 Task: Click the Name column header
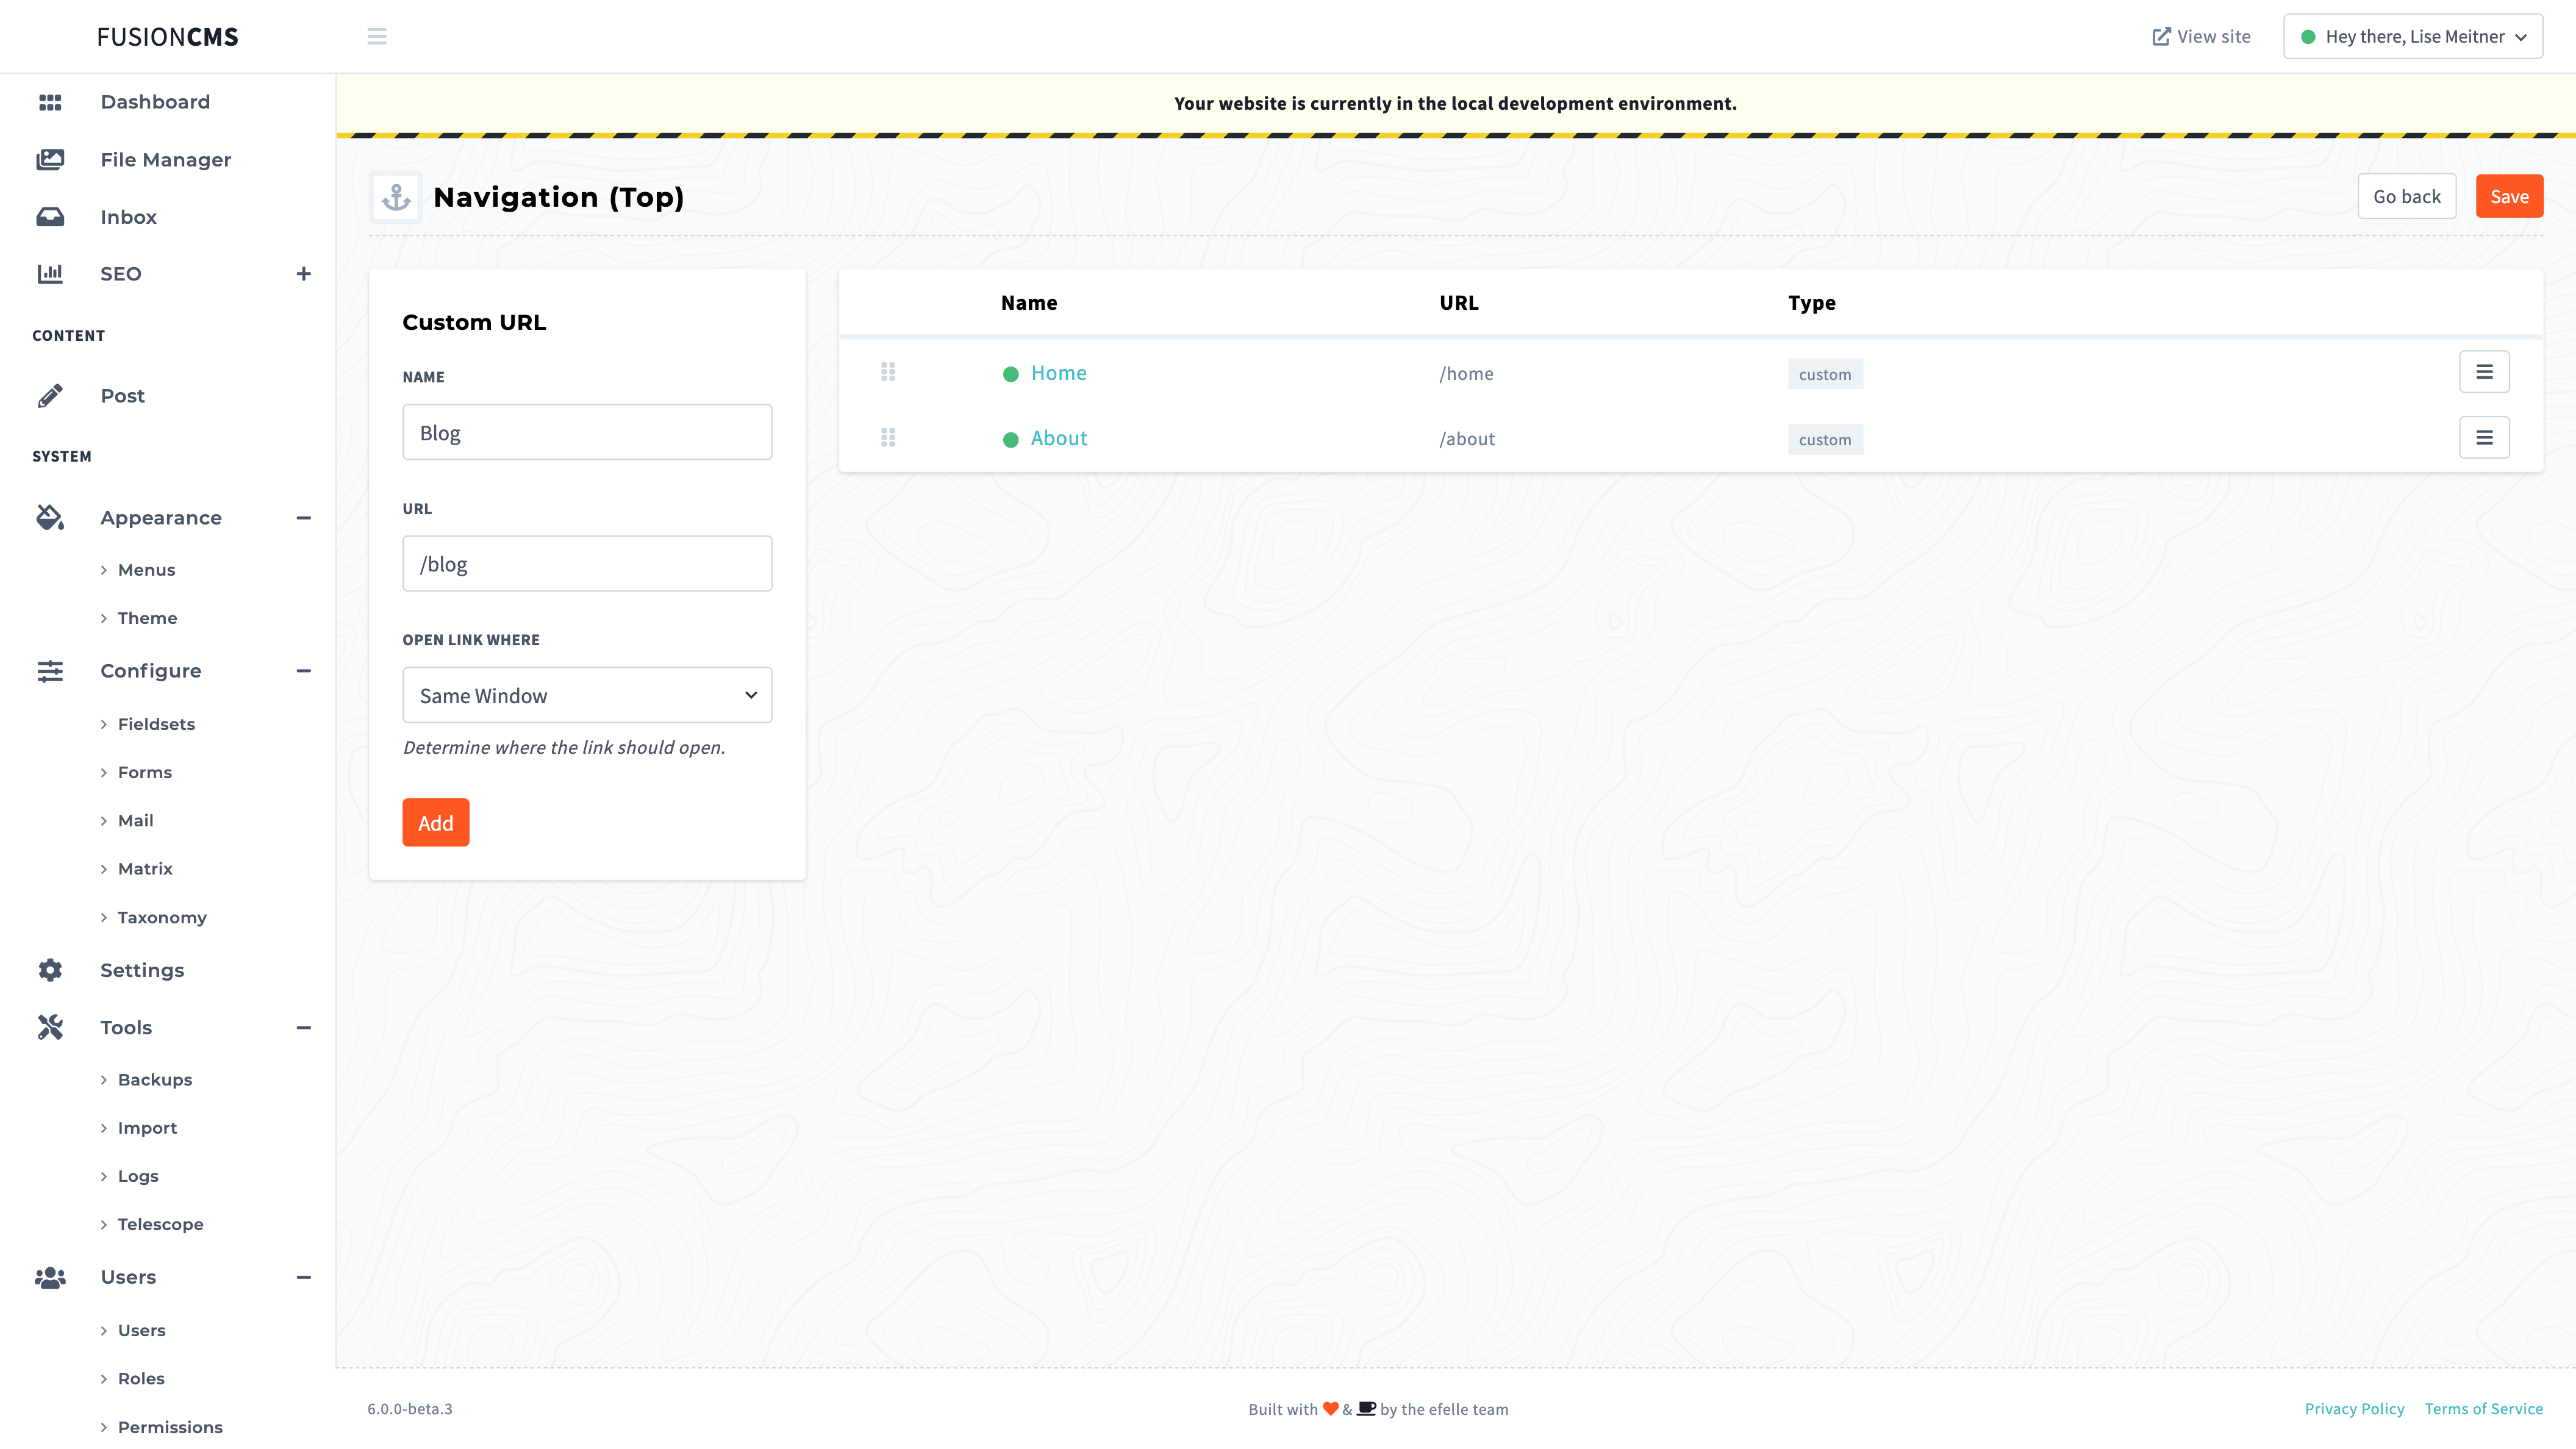click(x=1029, y=302)
